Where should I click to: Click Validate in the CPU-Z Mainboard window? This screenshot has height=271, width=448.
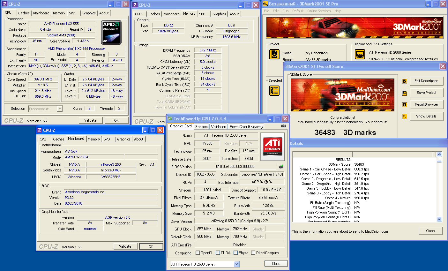pyautogui.click(x=125, y=246)
